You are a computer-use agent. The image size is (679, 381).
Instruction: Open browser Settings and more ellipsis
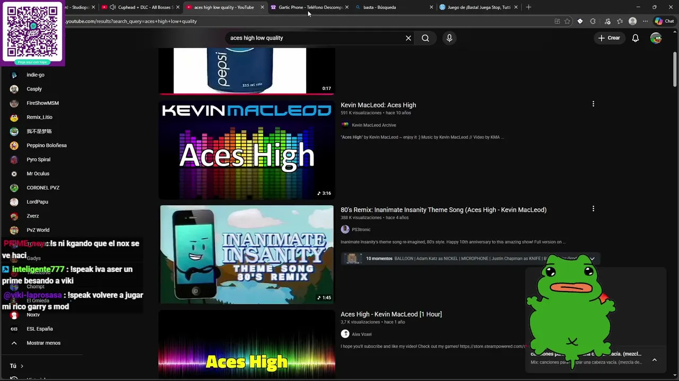645,21
